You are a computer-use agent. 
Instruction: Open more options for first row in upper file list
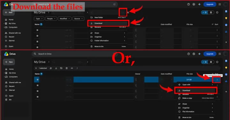[217, 30]
